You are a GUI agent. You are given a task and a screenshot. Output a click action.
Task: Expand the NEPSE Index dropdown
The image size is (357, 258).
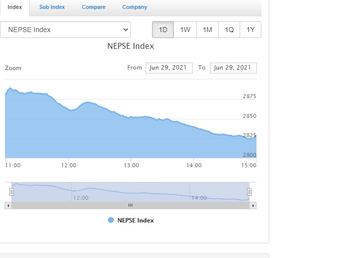pos(65,30)
